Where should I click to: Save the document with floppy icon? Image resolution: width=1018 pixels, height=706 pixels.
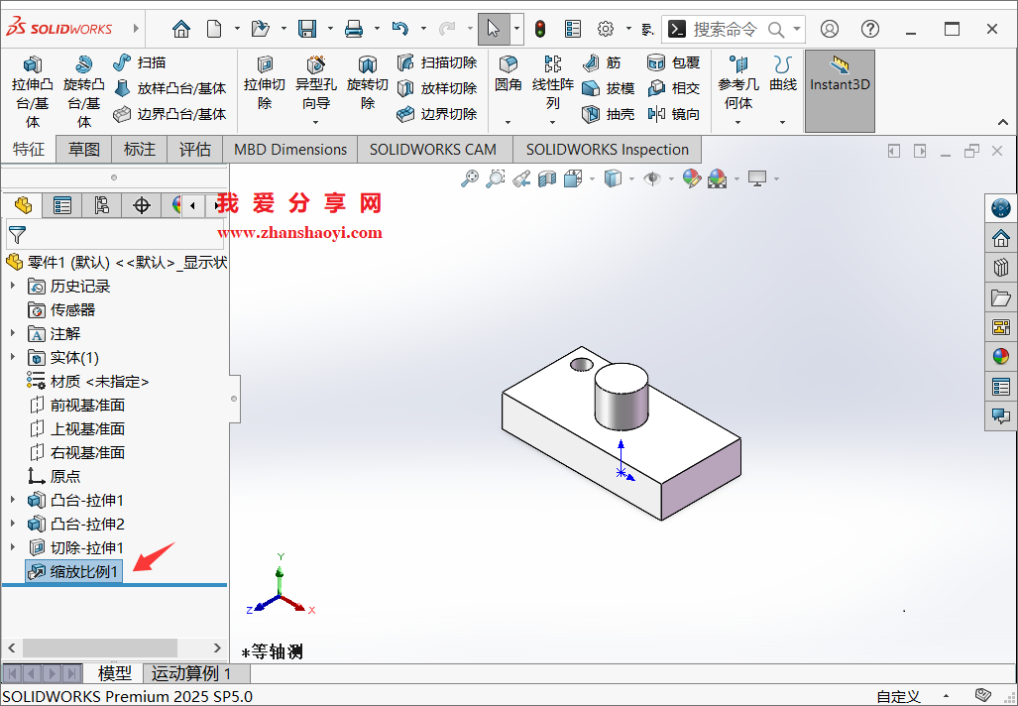306,29
